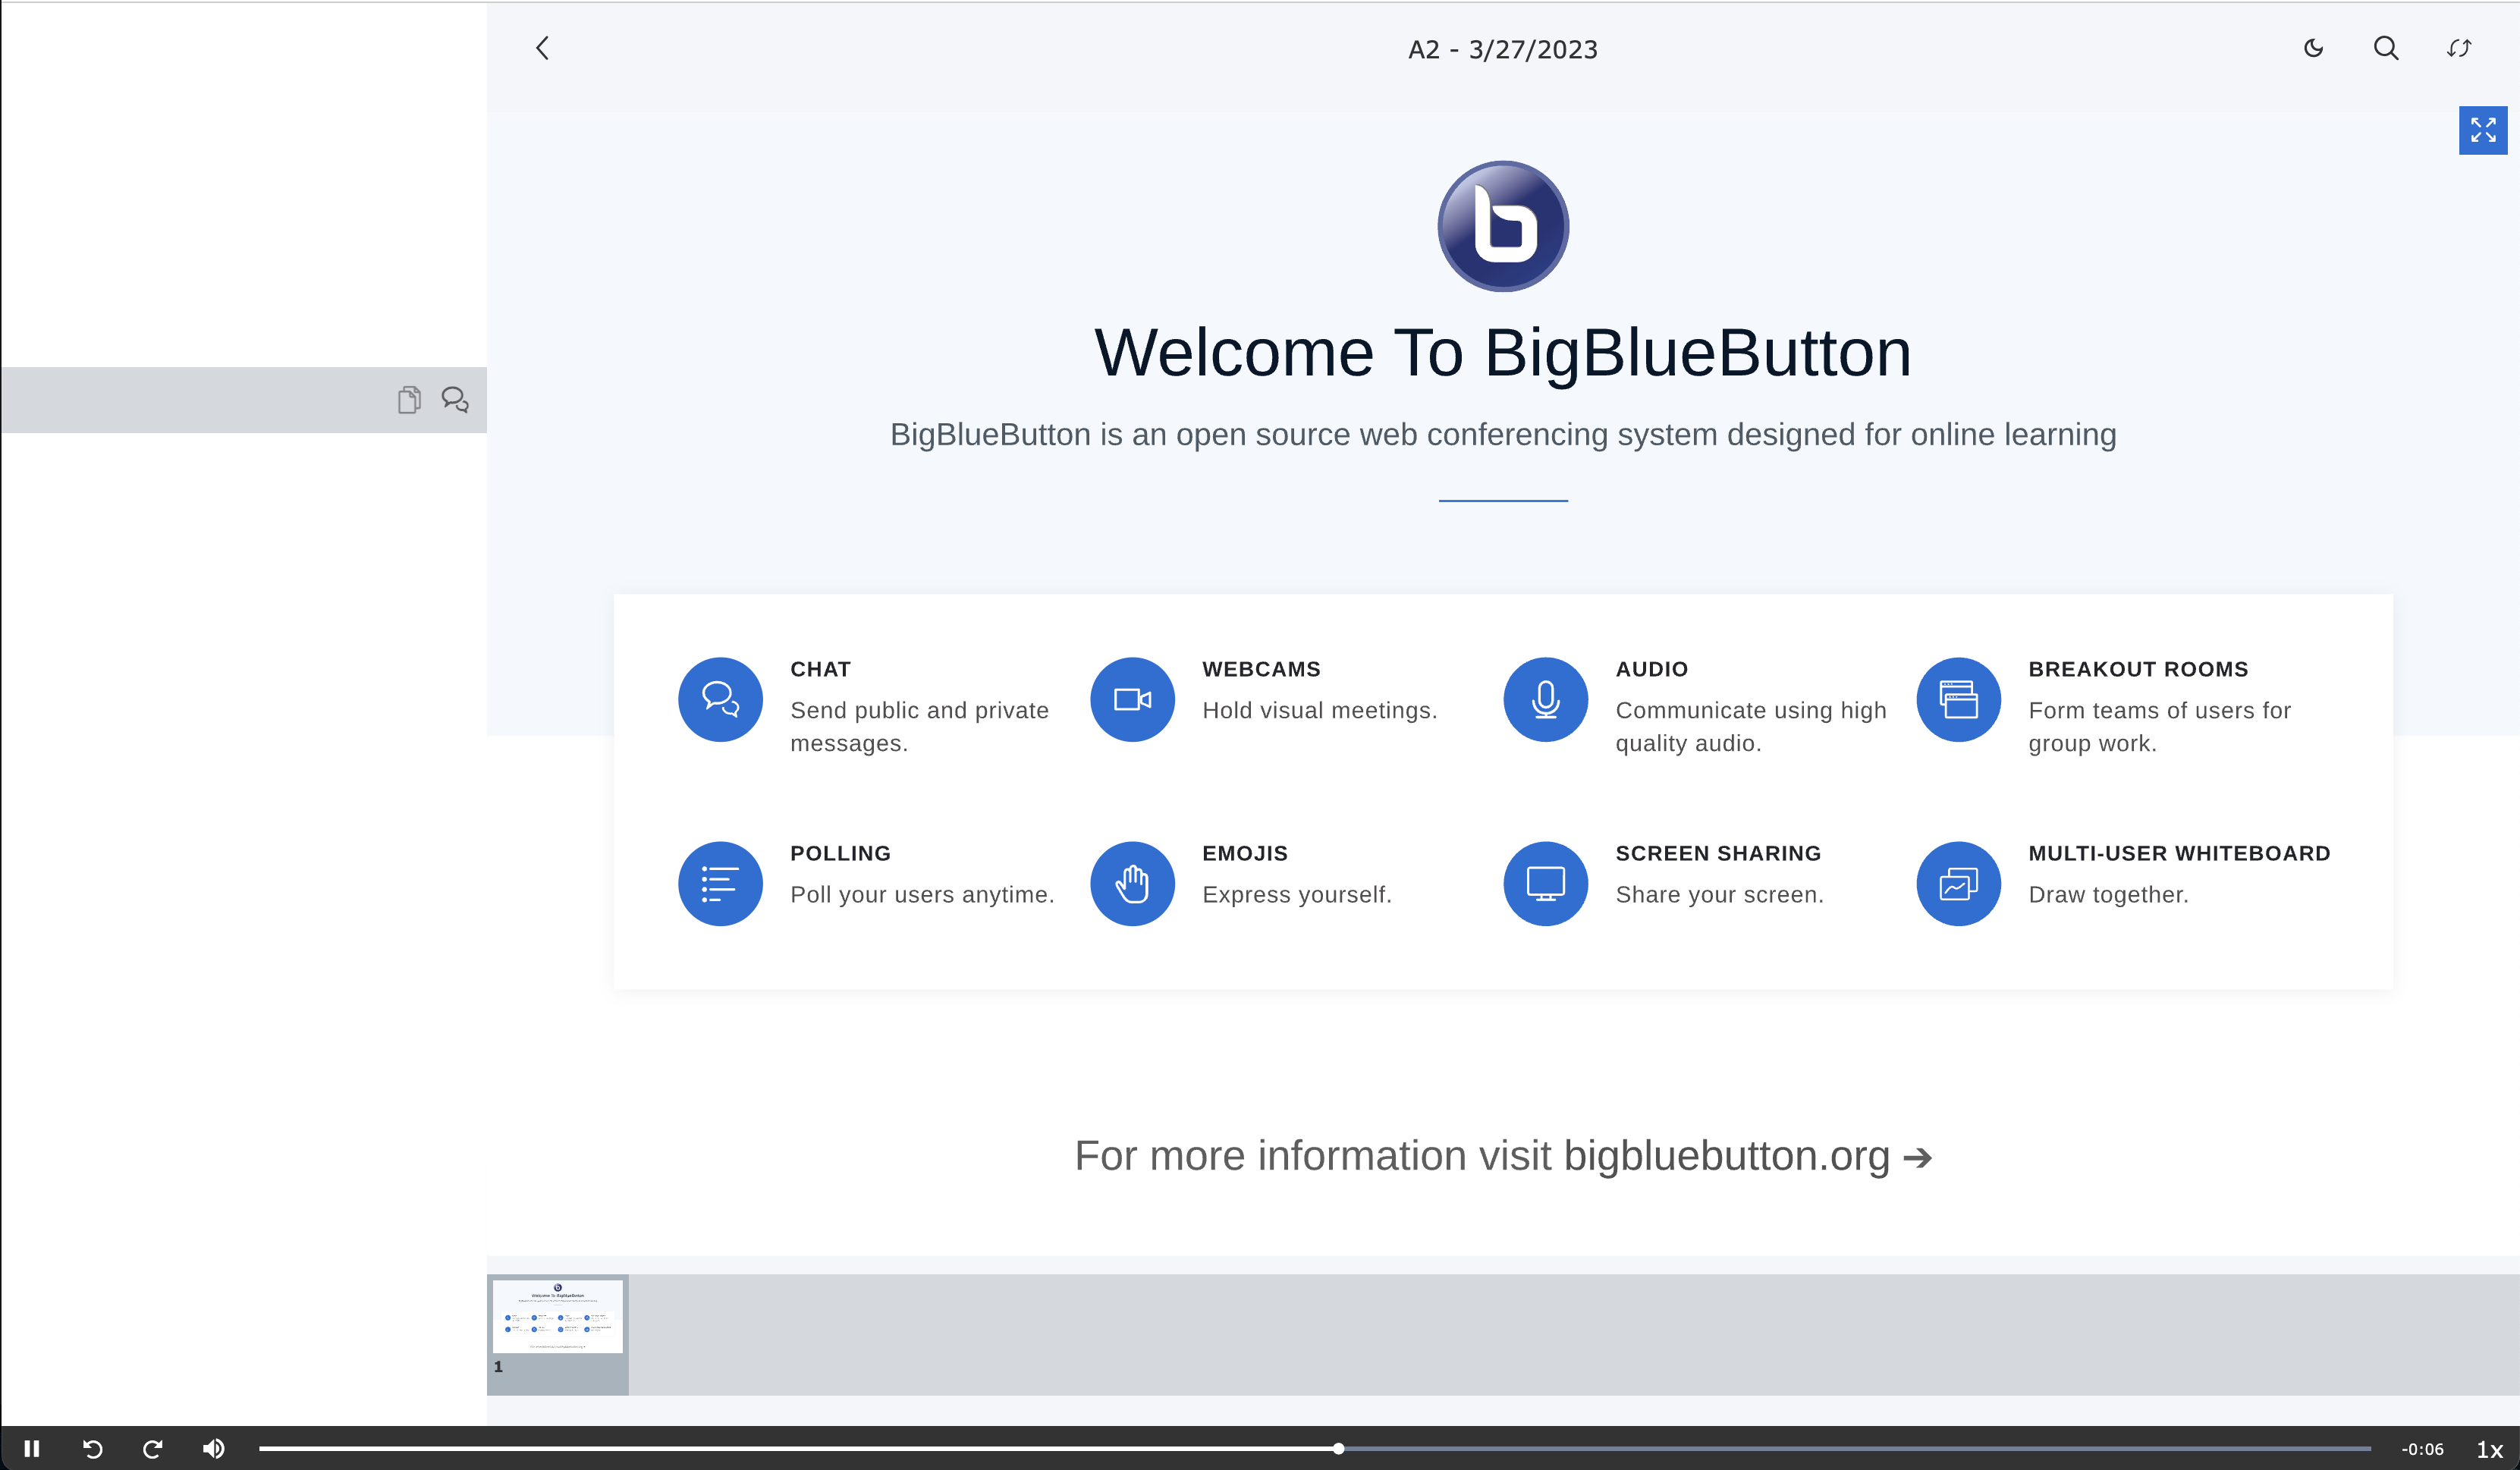Click the 'A2 - 3/27/2023' title

tap(1503, 49)
